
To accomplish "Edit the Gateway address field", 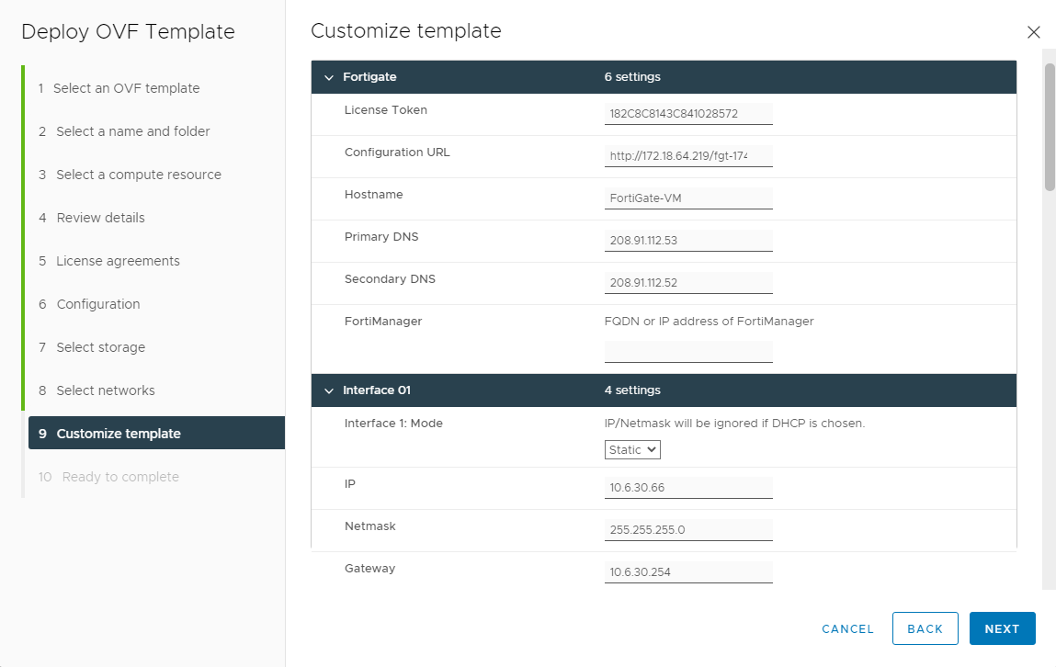I will [688, 571].
